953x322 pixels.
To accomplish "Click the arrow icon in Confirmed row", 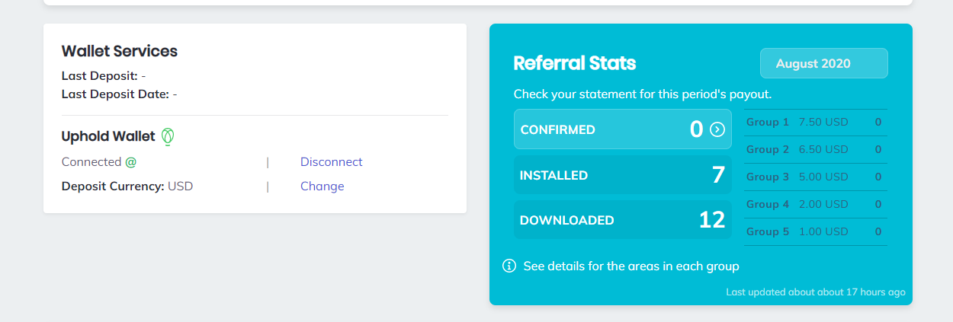I will click(717, 129).
